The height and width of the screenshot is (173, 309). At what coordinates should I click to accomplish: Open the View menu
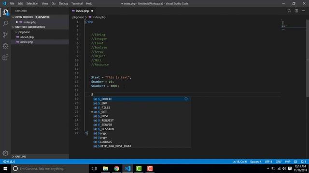coord(45,3)
